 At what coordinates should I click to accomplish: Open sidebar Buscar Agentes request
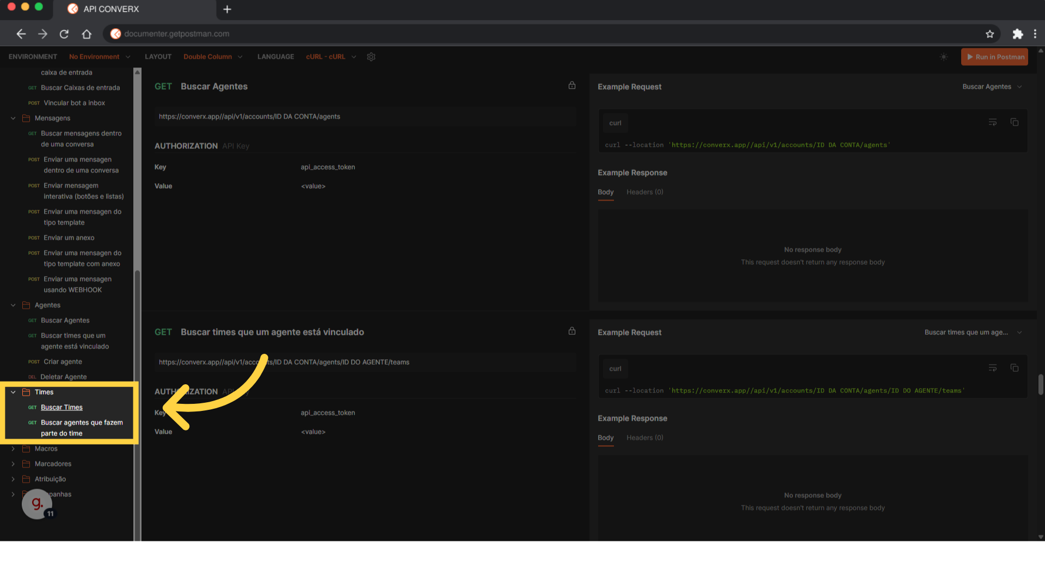pyautogui.click(x=65, y=320)
